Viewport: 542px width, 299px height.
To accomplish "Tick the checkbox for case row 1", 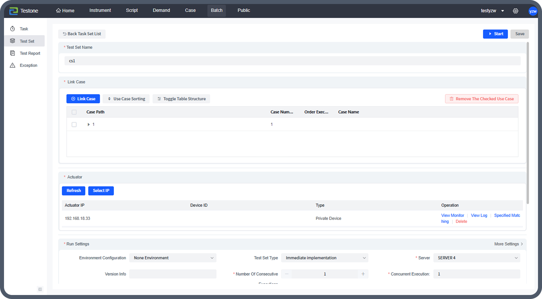I will coord(74,124).
